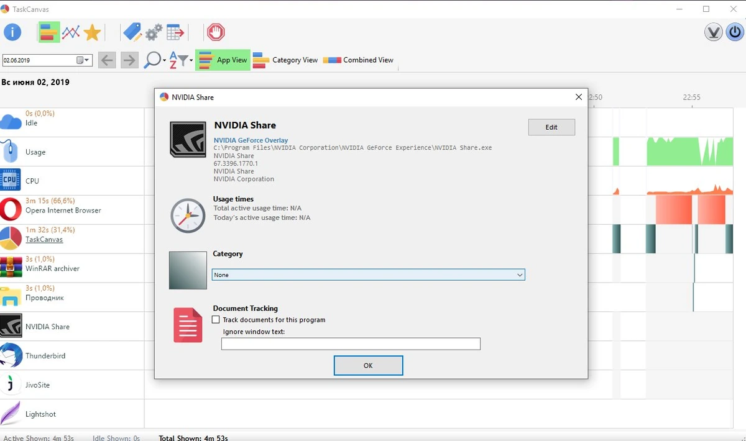Screen dimensions: 746x441
Task: Click the V checkmark round icon
Action: [x=714, y=32]
